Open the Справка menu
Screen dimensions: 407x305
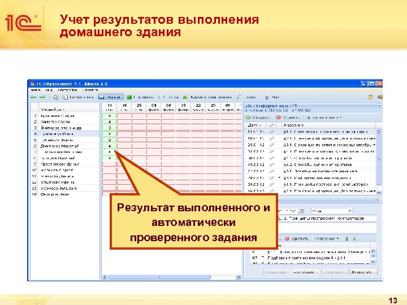click(90, 90)
